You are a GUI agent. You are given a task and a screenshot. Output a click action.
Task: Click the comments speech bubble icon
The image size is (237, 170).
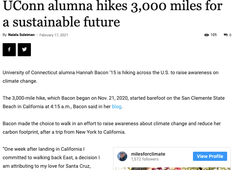click(225, 35)
